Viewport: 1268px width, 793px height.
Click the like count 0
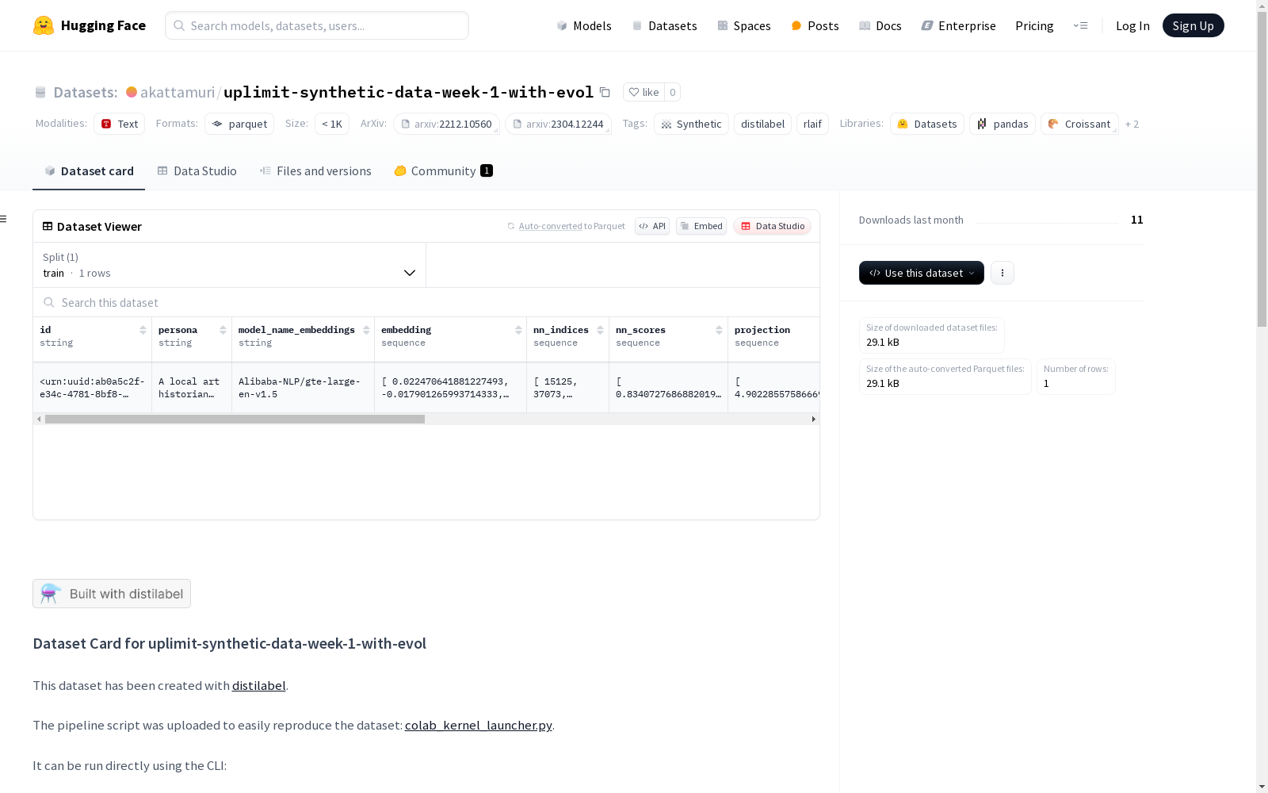[672, 92]
